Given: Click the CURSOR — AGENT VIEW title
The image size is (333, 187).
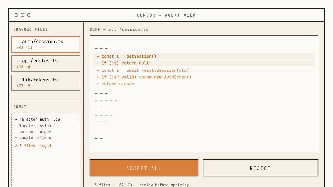Looking at the screenshot, I should click(x=167, y=15).
